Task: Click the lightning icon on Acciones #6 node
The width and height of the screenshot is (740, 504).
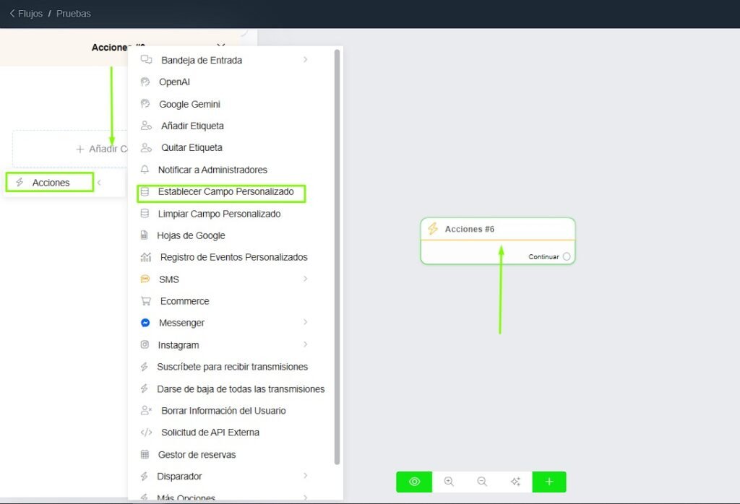Action: coord(433,229)
